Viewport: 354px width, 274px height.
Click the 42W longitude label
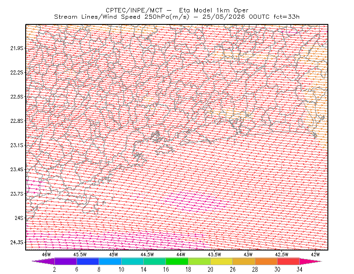tap(315, 254)
